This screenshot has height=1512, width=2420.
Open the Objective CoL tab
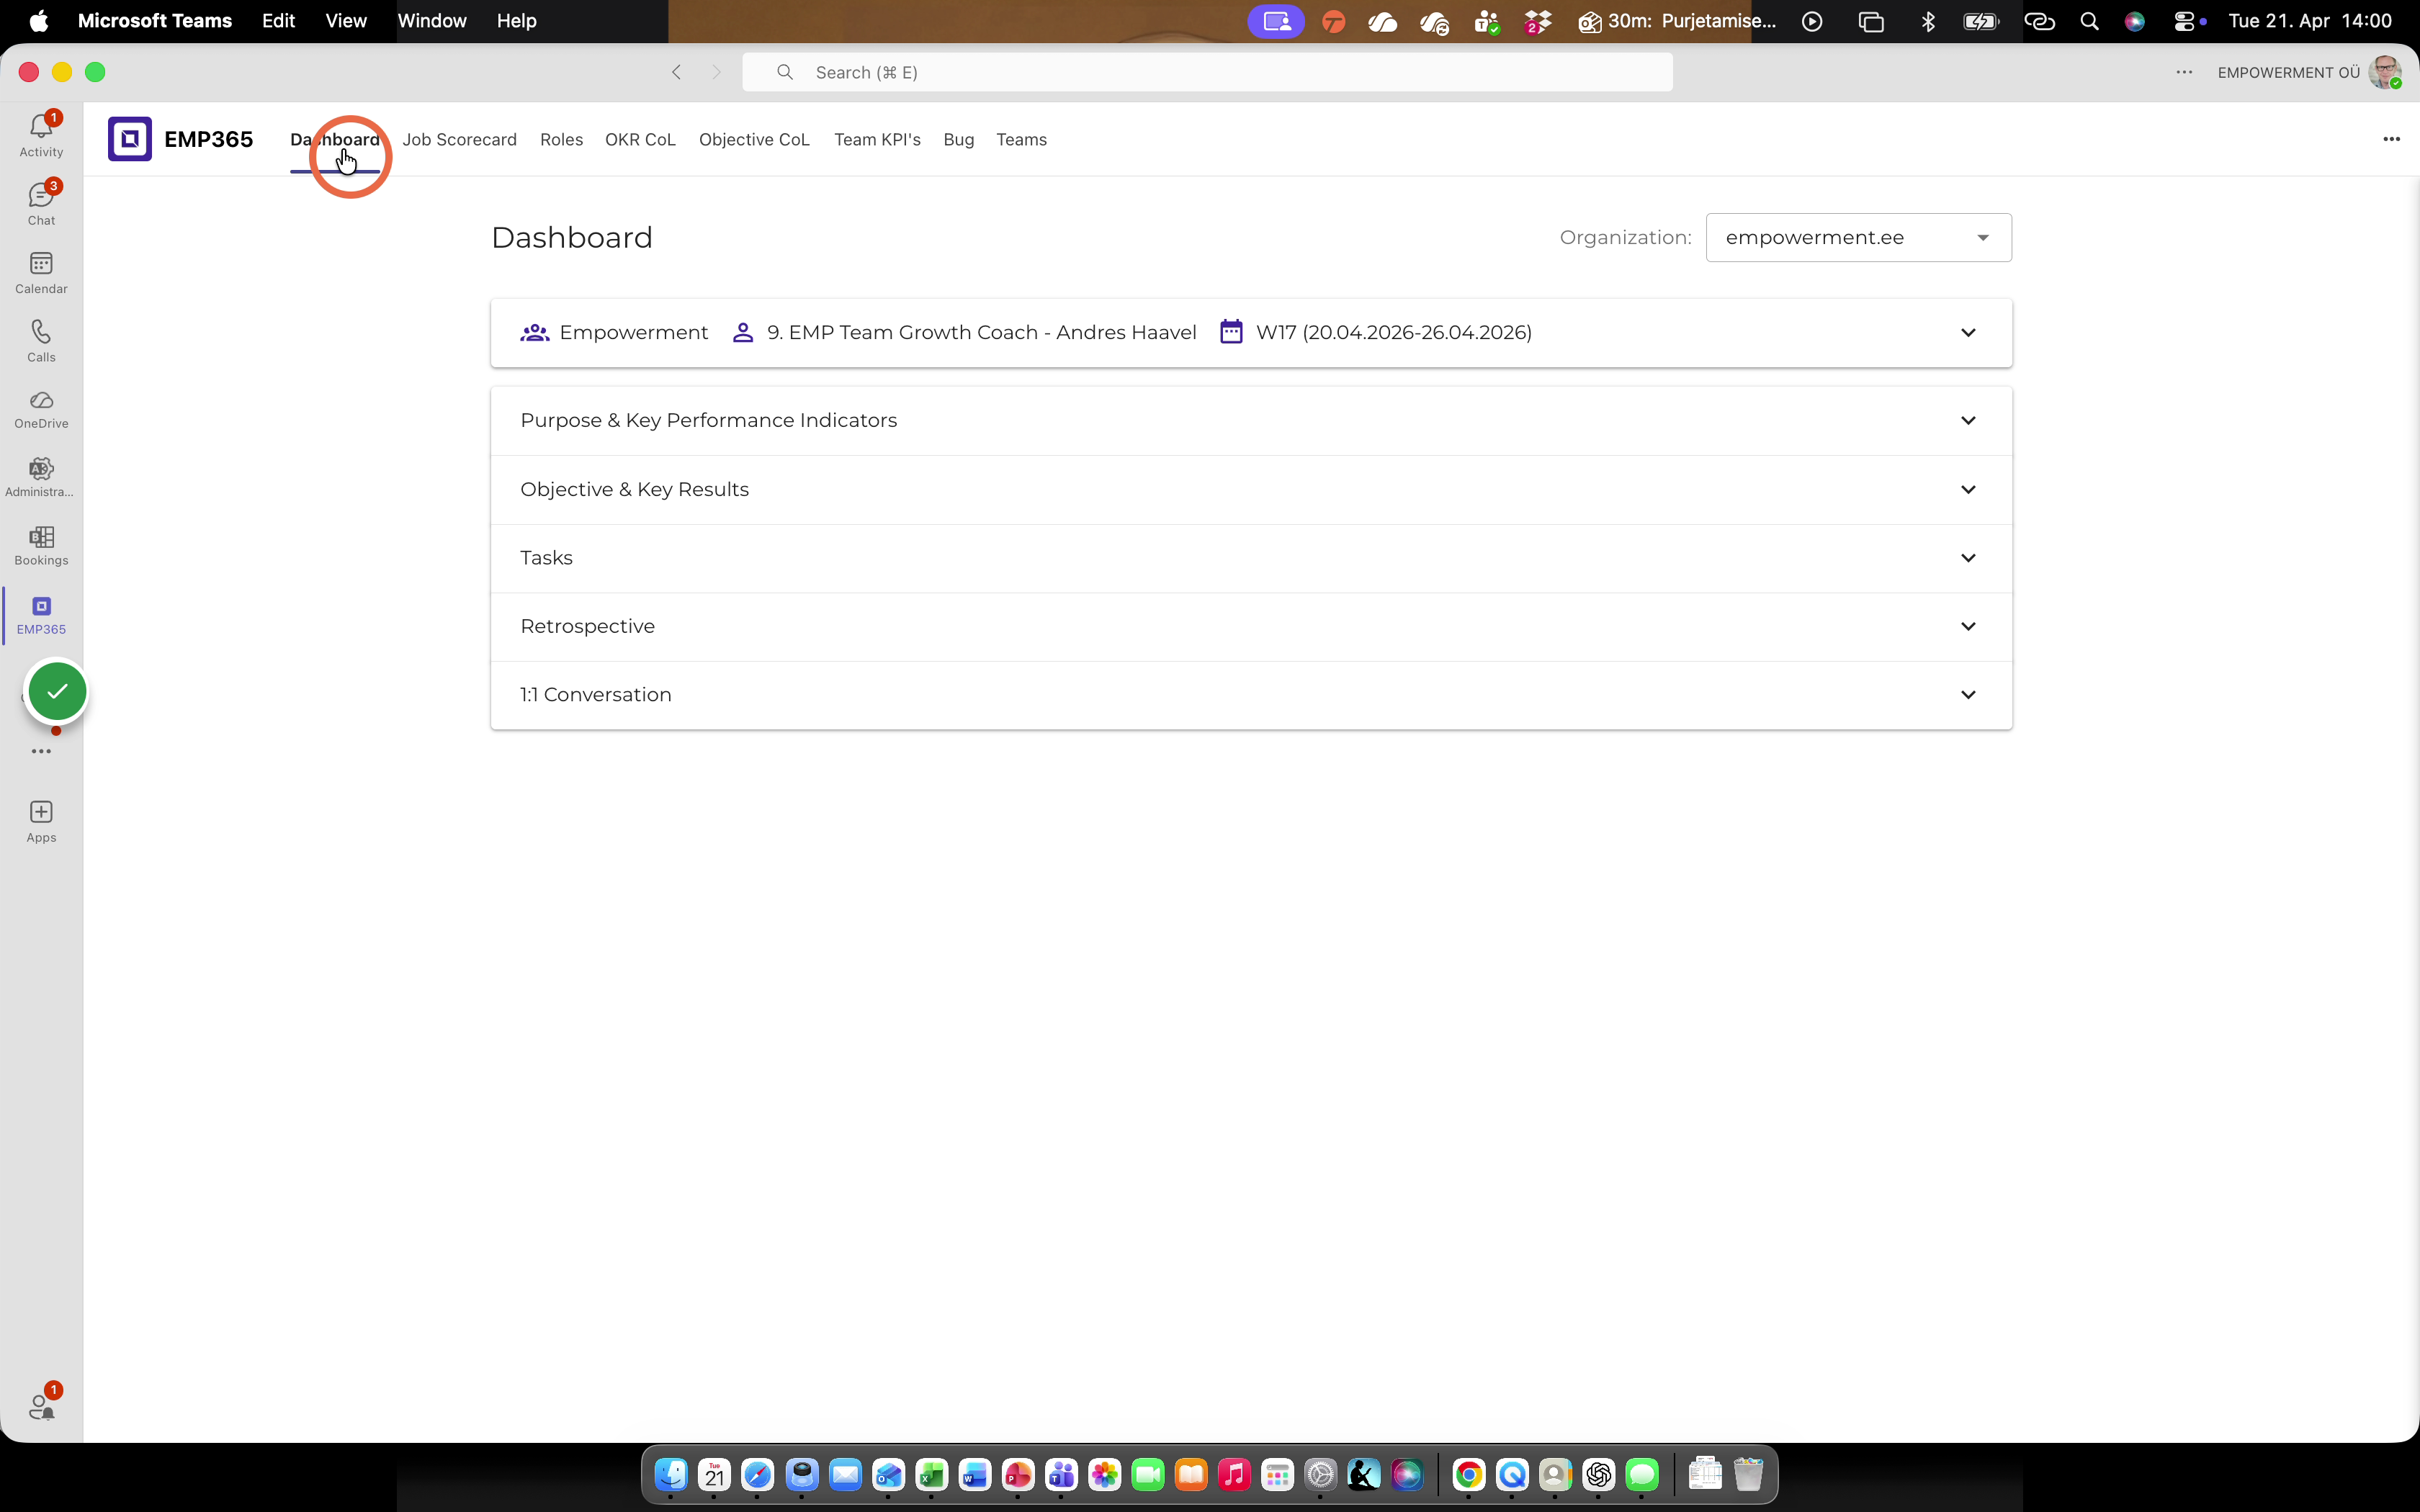point(754,140)
